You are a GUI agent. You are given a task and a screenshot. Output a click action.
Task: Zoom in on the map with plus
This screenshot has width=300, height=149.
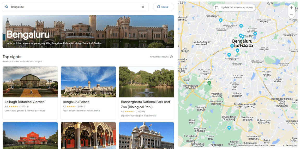tap(291, 8)
